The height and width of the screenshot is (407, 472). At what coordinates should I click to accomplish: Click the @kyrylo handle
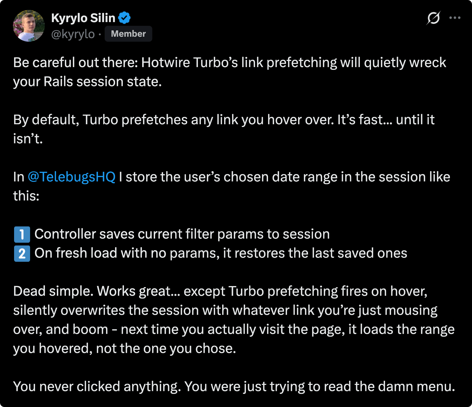click(x=73, y=34)
